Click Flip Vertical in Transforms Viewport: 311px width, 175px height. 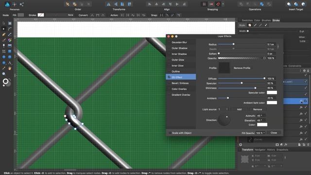116,4
